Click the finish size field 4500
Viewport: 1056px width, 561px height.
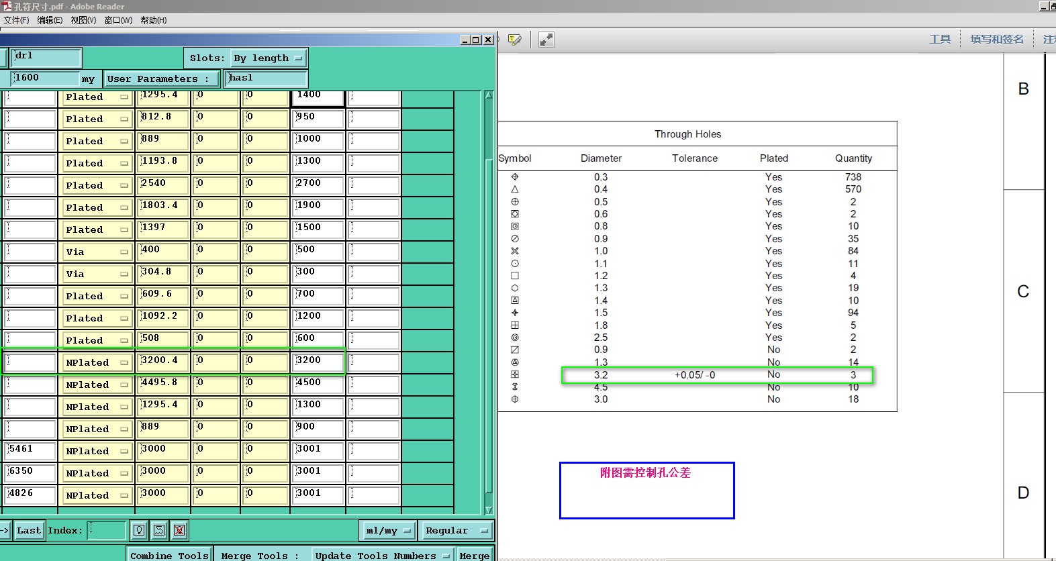click(318, 385)
